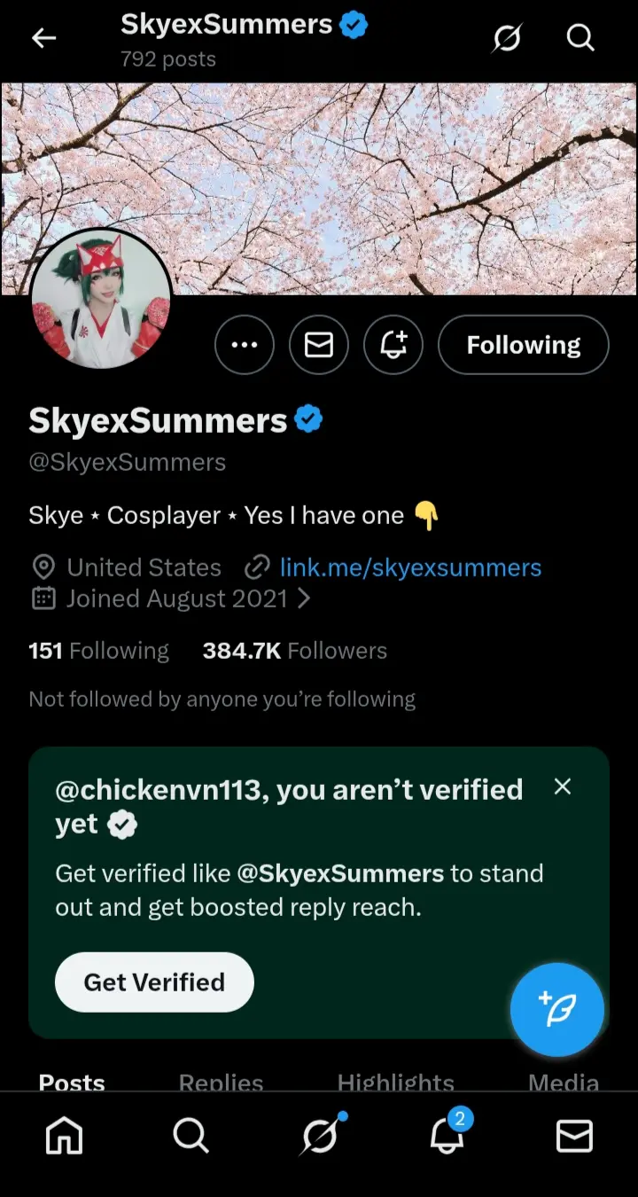Switch to the Replies tab
Screen dimensions: 638x1197
[221, 1082]
